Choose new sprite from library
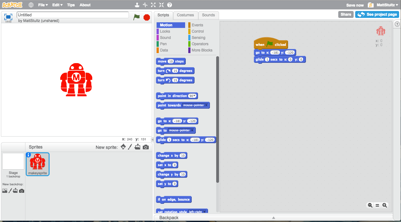Viewport: 401px width, 222px height. pos(123,147)
